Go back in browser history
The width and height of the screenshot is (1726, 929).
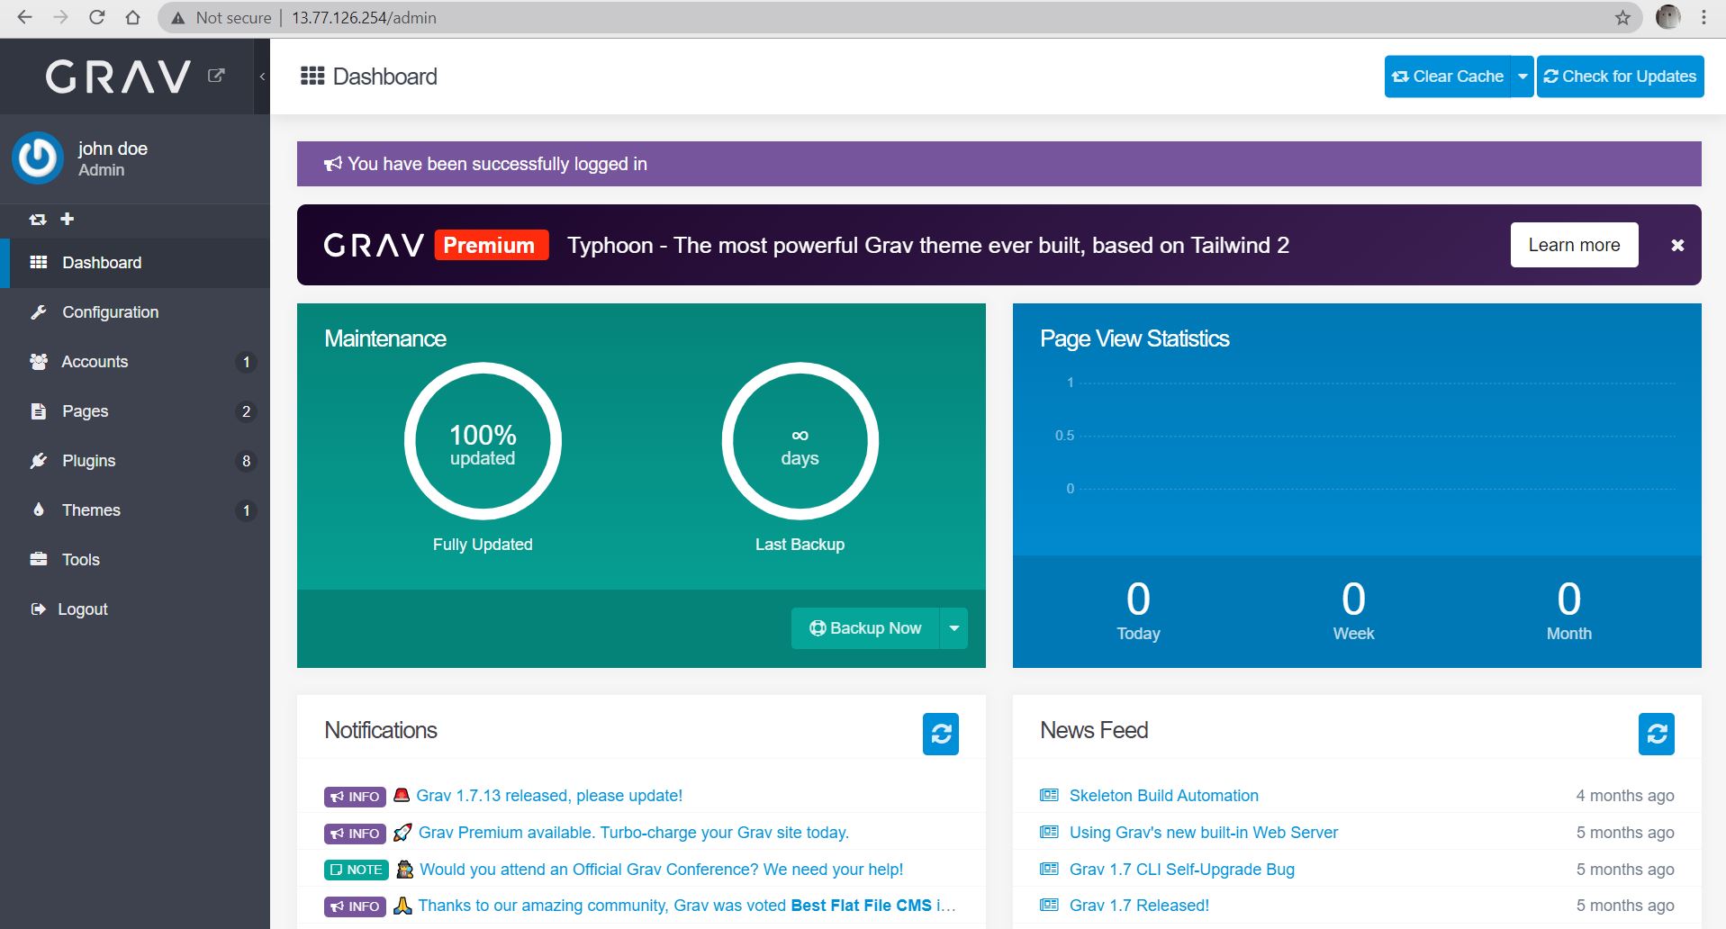pyautogui.click(x=24, y=17)
